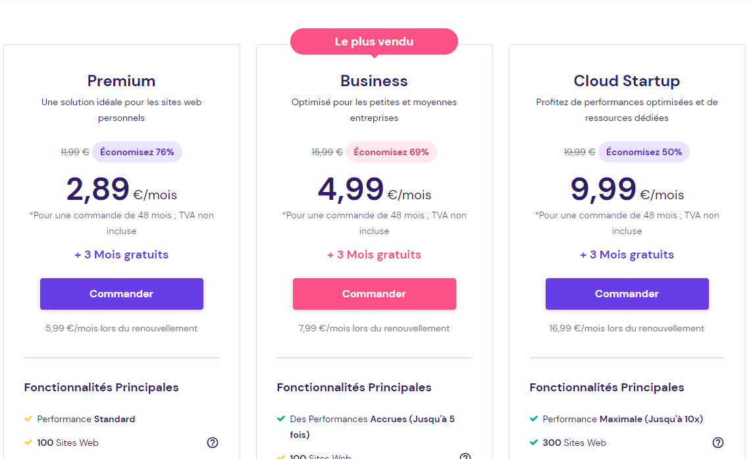Click the yellow checkmark beside Performance Standard
Viewport: 753px width, 459px height.
(28, 419)
